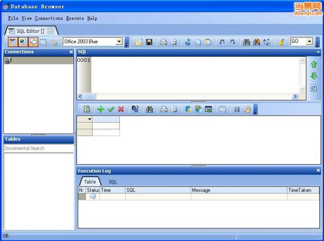Click the Incremental Search field

click(x=38, y=148)
